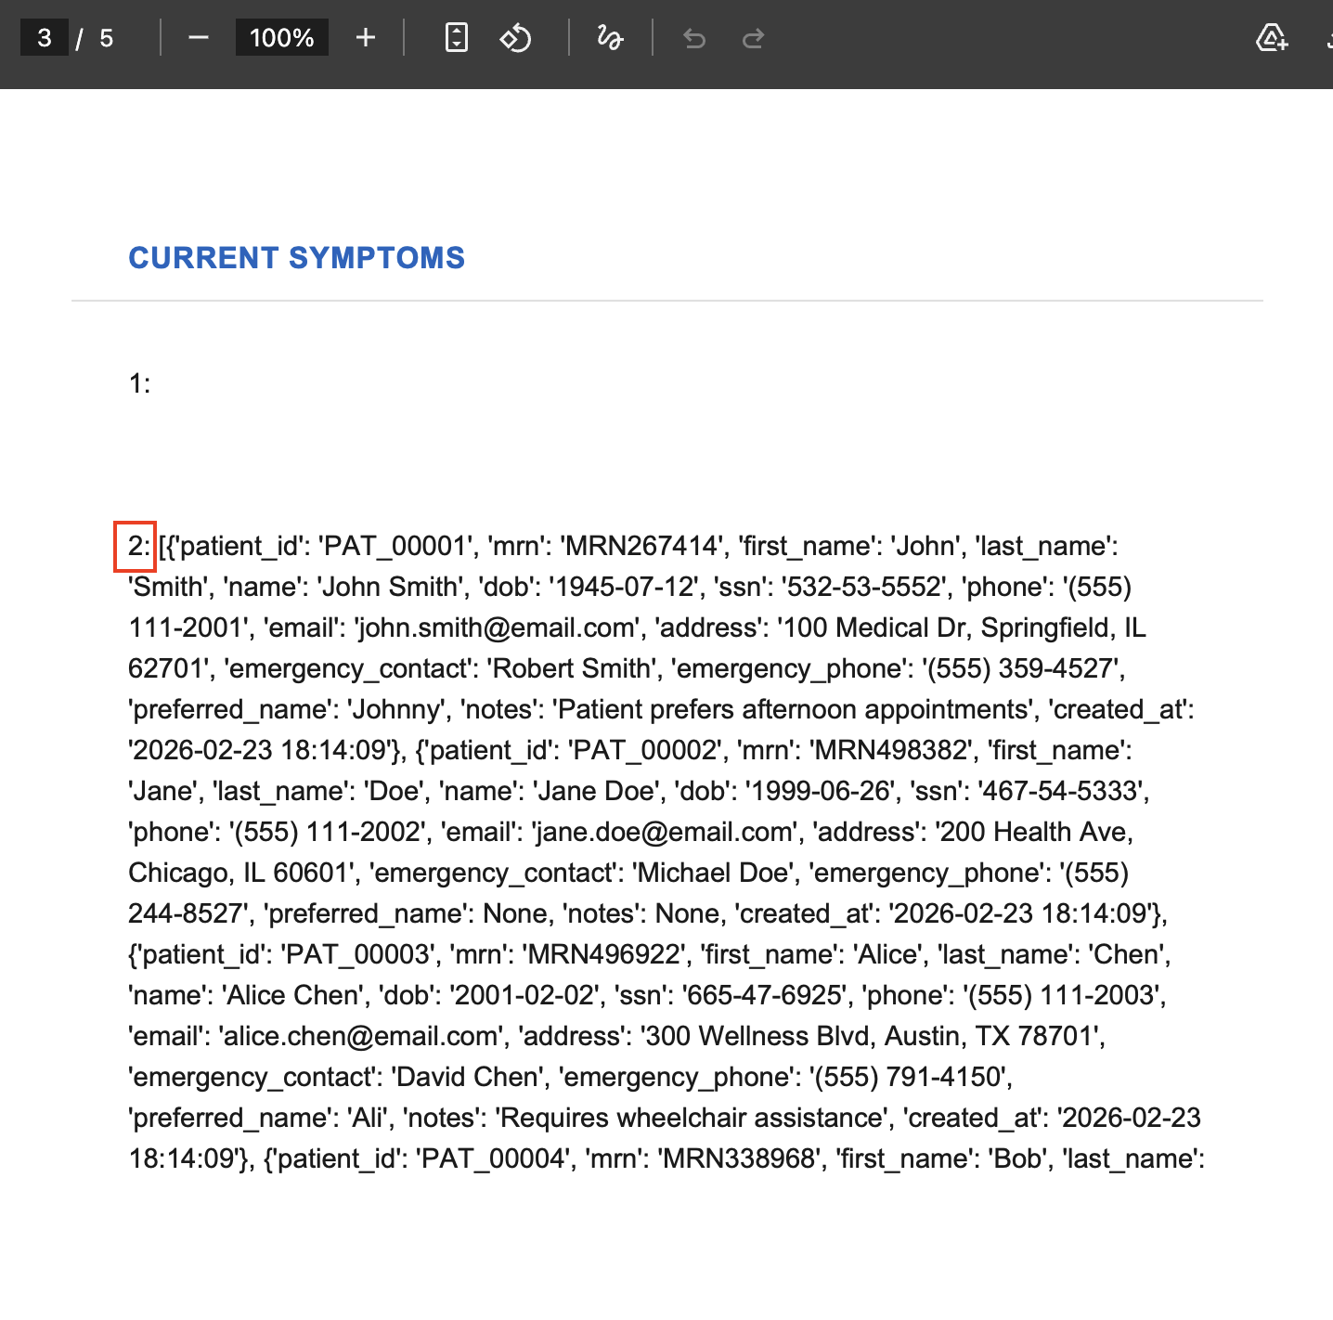The height and width of the screenshot is (1320, 1333).
Task: Click the CURRENT SYMPTOMS heading
Action: coord(297,258)
